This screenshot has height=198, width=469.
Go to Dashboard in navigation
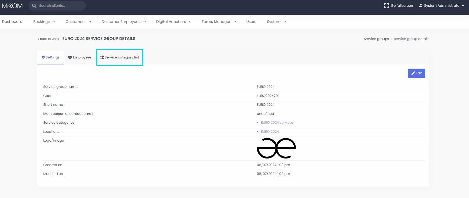[12, 22]
